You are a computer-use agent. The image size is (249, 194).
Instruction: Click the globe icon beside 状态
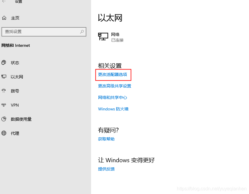point(4,62)
